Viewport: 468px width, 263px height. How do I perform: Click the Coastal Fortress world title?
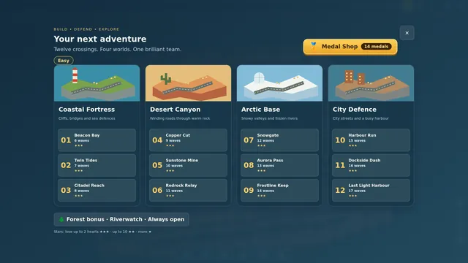tap(86, 110)
